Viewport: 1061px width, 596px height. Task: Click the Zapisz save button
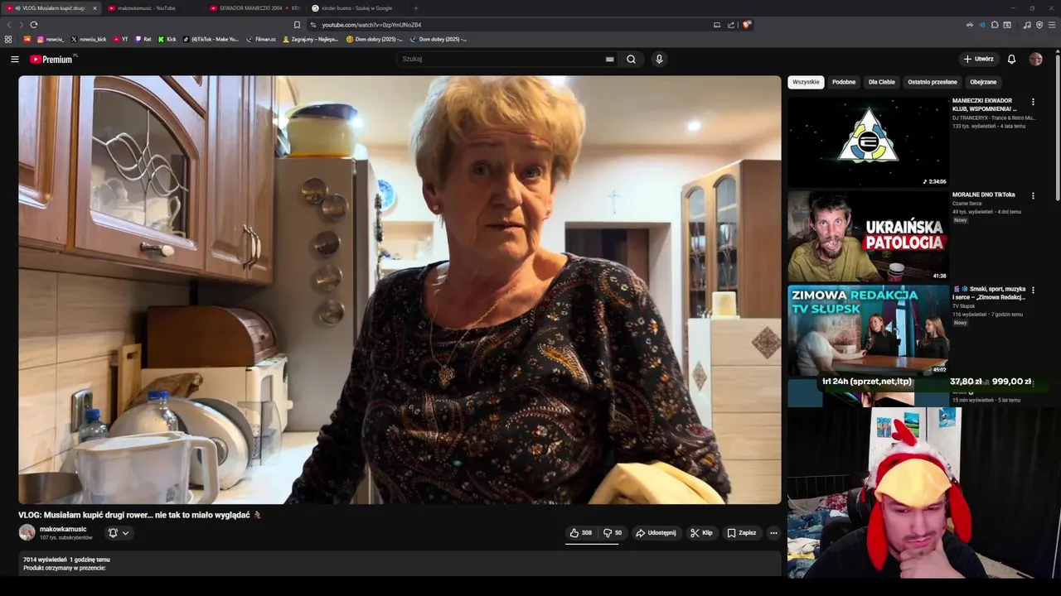(741, 532)
